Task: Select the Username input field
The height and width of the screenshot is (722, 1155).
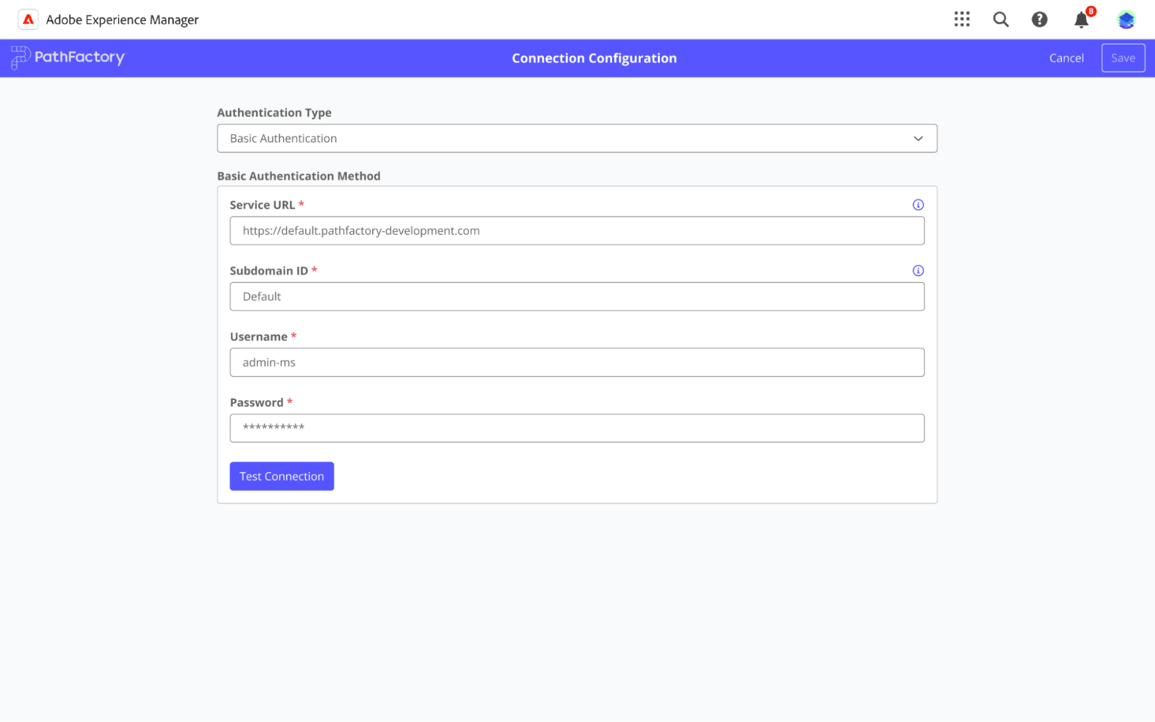Action: [x=577, y=362]
